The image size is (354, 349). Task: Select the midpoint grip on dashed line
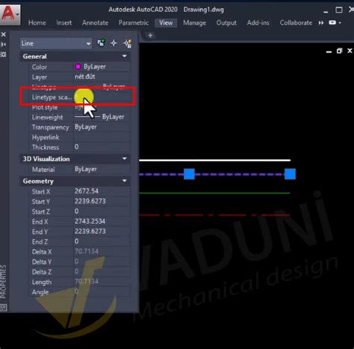pyautogui.click(x=189, y=174)
